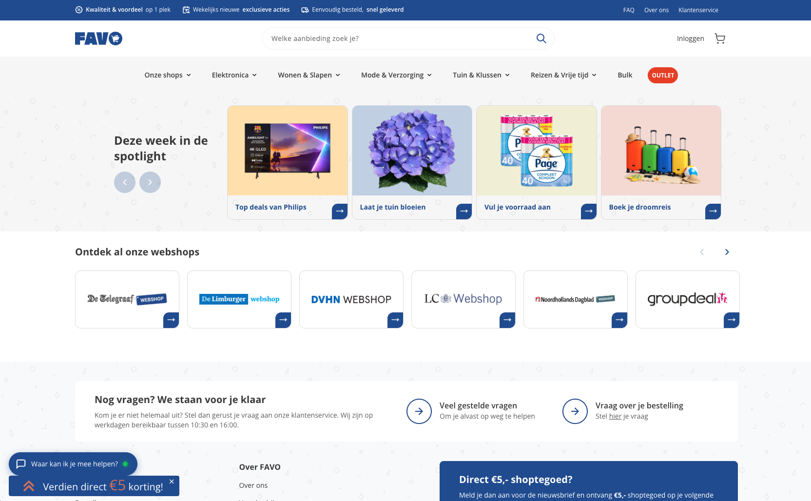Open De Telegraaf webshop logo
Image resolution: width=811 pixels, height=501 pixels.
click(x=127, y=299)
